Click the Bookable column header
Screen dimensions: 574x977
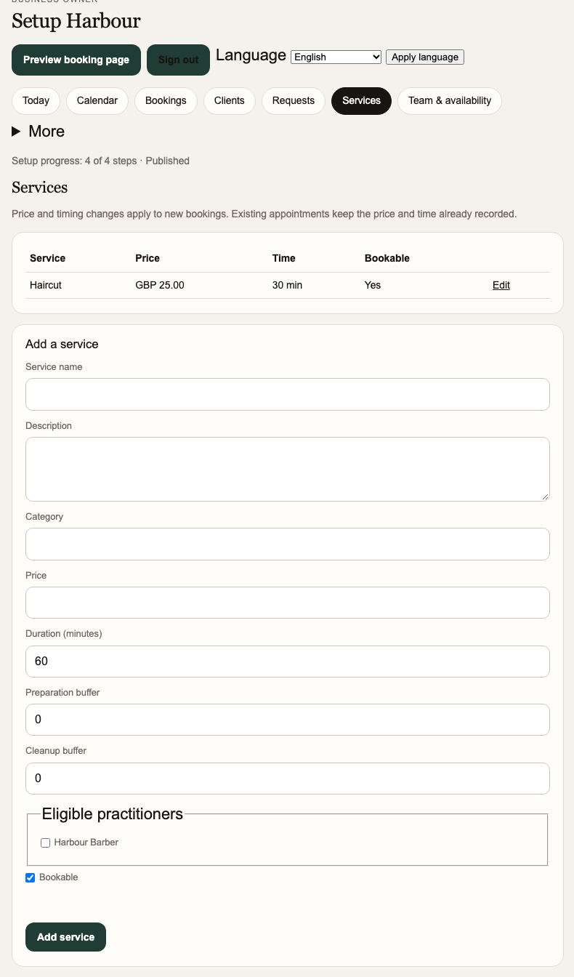(x=387, y=258)
